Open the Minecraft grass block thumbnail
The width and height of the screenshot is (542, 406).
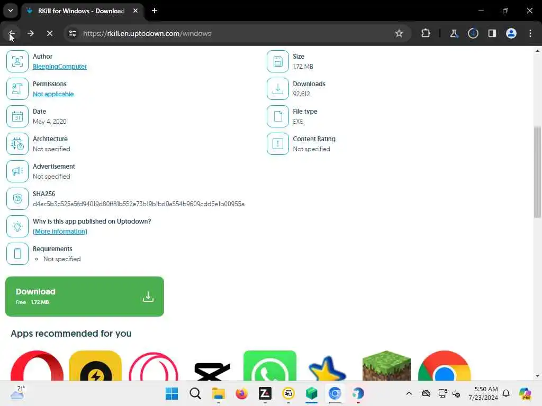point(386,366)
